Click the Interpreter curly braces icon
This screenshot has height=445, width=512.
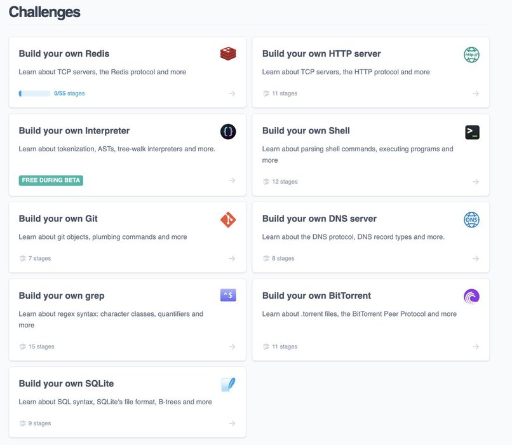tap(228, 132)
